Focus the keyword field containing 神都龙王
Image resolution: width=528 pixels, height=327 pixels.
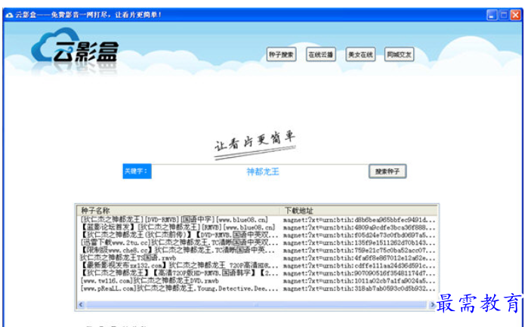point(260,171)
